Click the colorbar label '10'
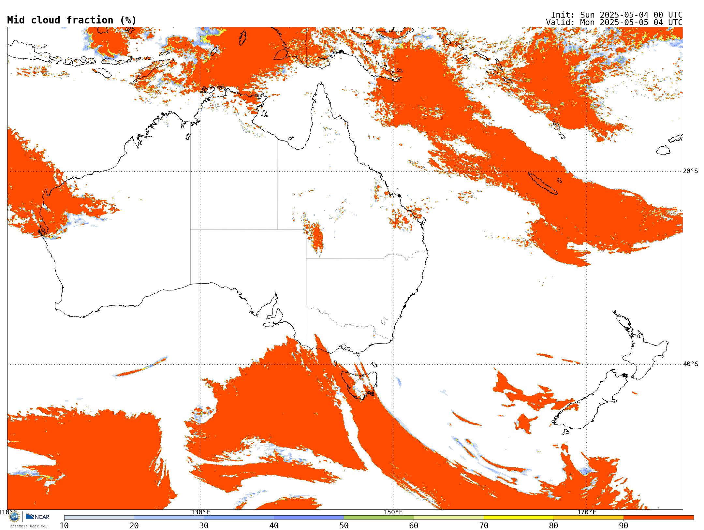Image resolution: width=704 pixels, height=530 pixels. 64,526
